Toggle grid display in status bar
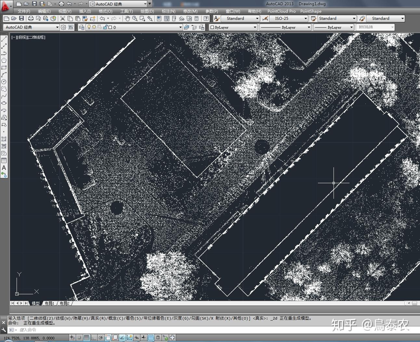Screen dimensions: 420x342 tap(86, 338)
